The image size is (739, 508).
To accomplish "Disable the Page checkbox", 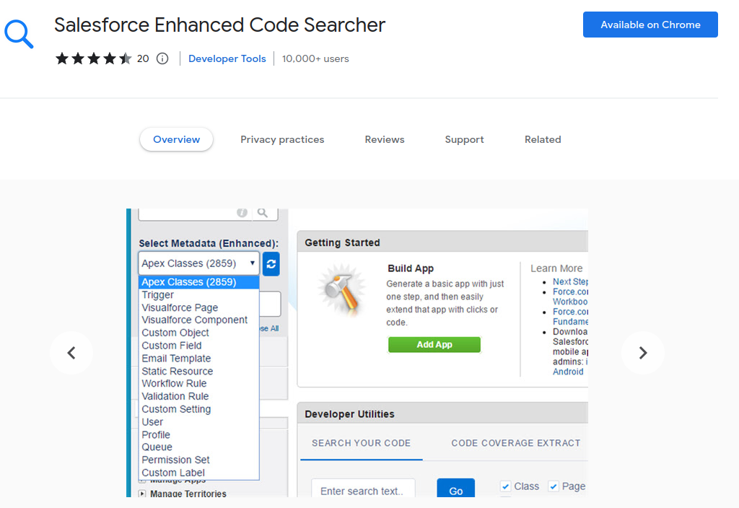I will pos(553,486).
